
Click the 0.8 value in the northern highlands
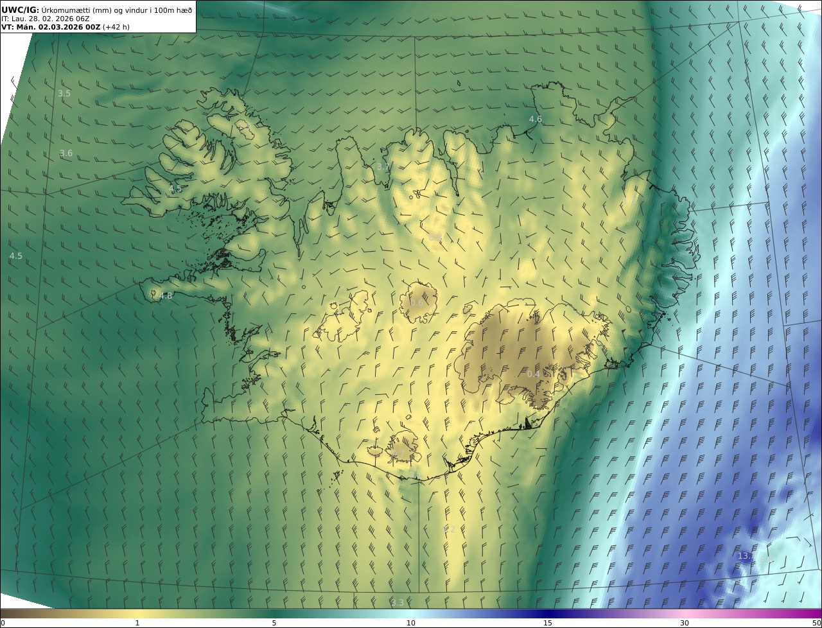(x=435, y=239)
